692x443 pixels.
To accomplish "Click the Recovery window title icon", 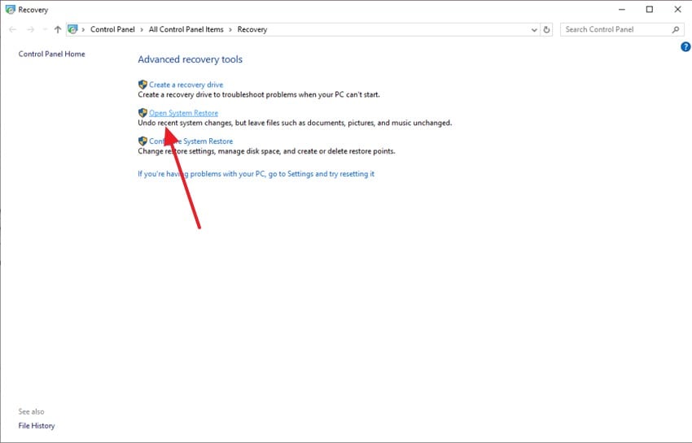I will click(10, 9).
